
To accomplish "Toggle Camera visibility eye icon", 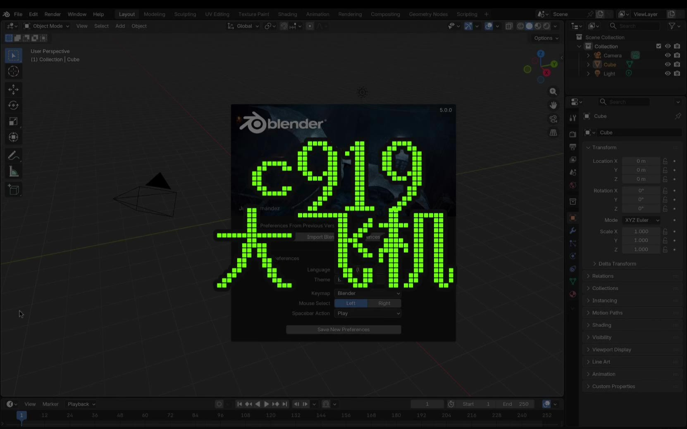I will pyautogui.click(x=668, y=55).
